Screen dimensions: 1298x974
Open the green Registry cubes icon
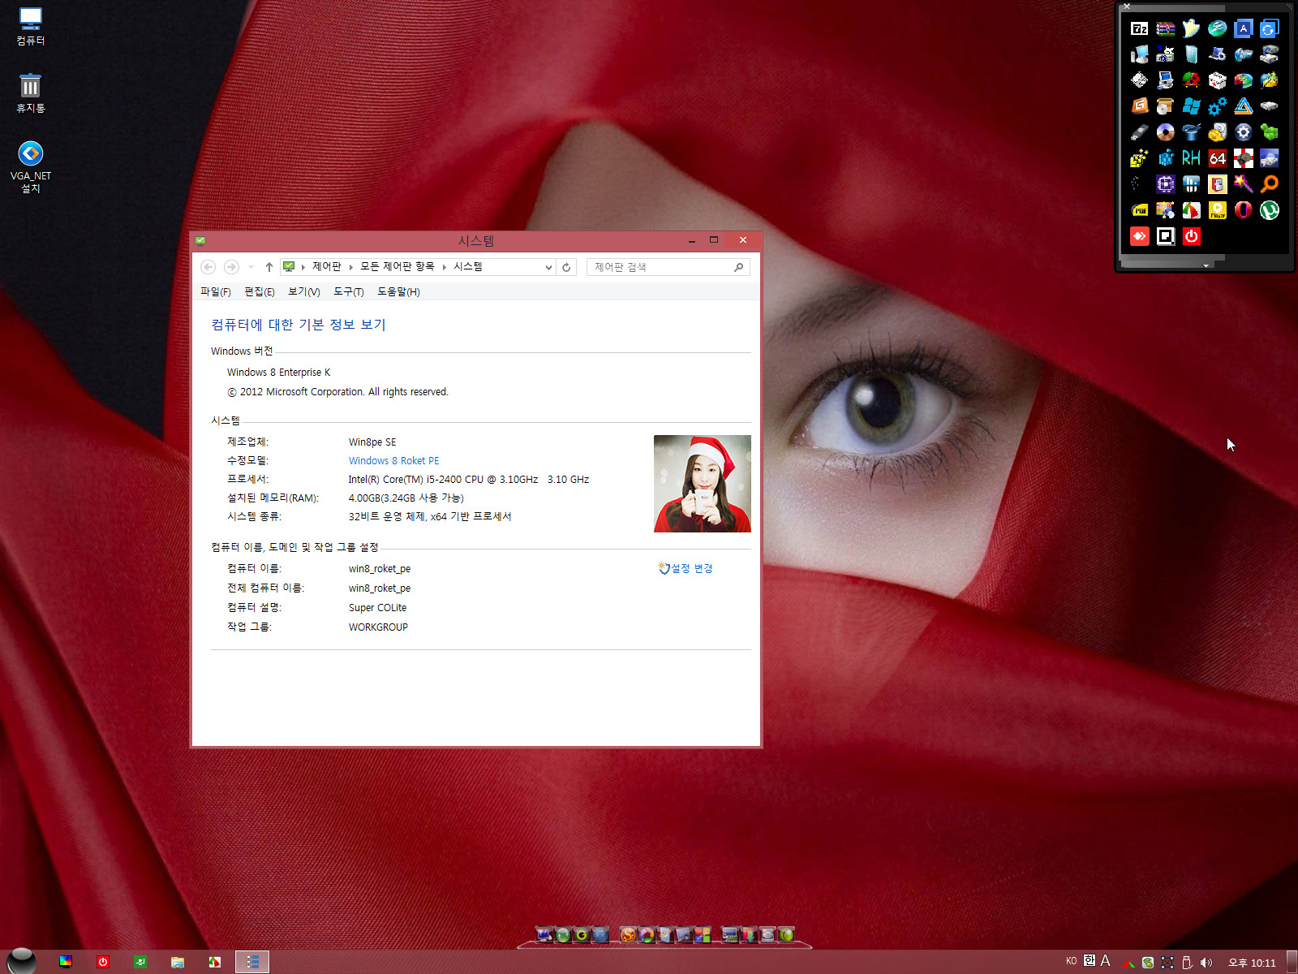coord(1270,132)
